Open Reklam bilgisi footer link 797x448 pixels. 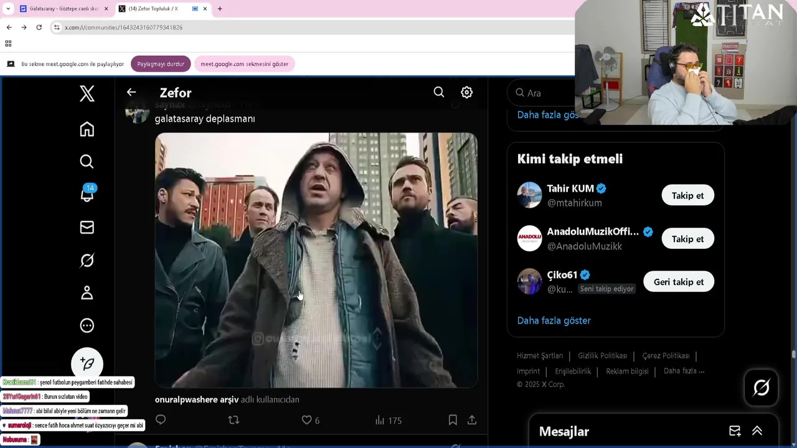click(627, 371)
